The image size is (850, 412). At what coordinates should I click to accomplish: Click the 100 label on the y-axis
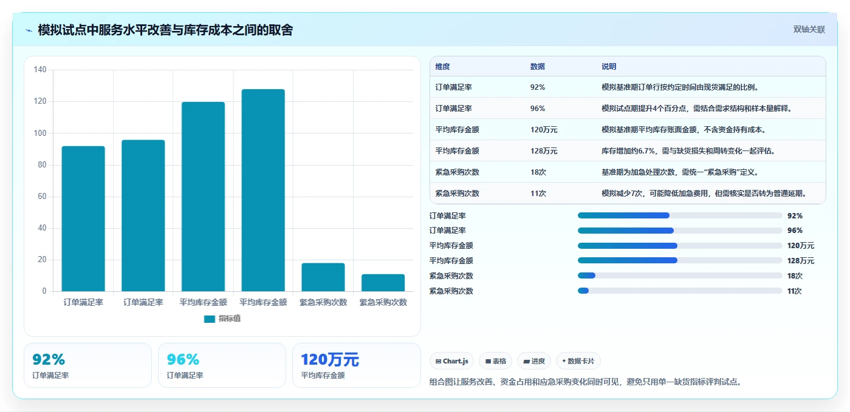coord(40,133)
